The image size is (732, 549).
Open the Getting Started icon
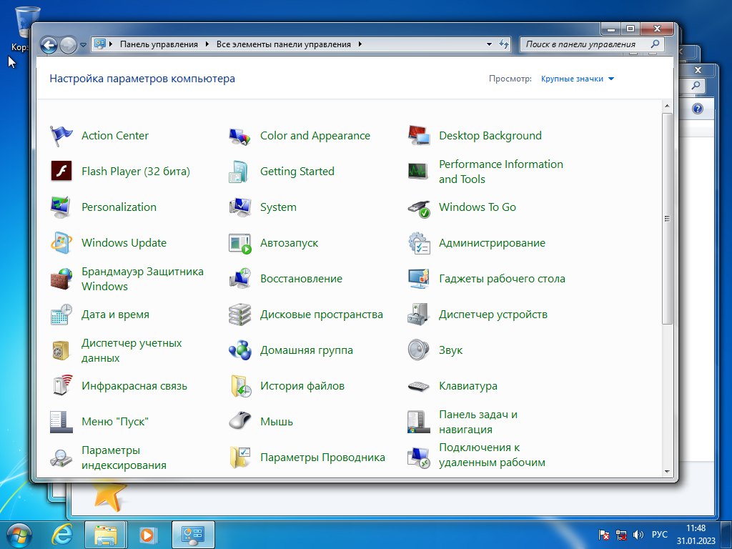pos(240,172)
